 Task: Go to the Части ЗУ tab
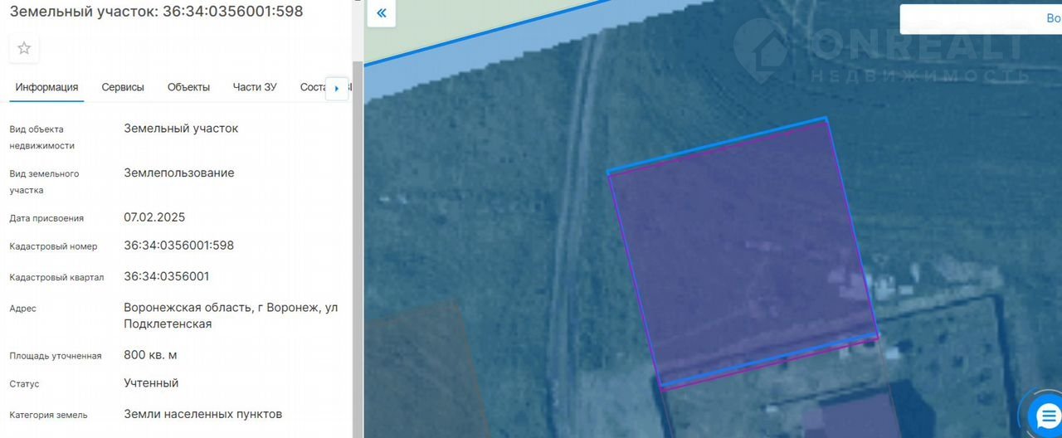coord(255,87)
